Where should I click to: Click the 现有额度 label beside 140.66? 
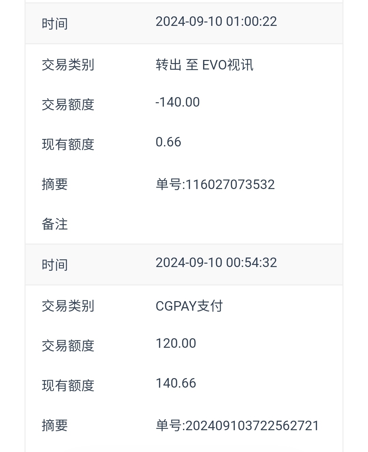68,386
